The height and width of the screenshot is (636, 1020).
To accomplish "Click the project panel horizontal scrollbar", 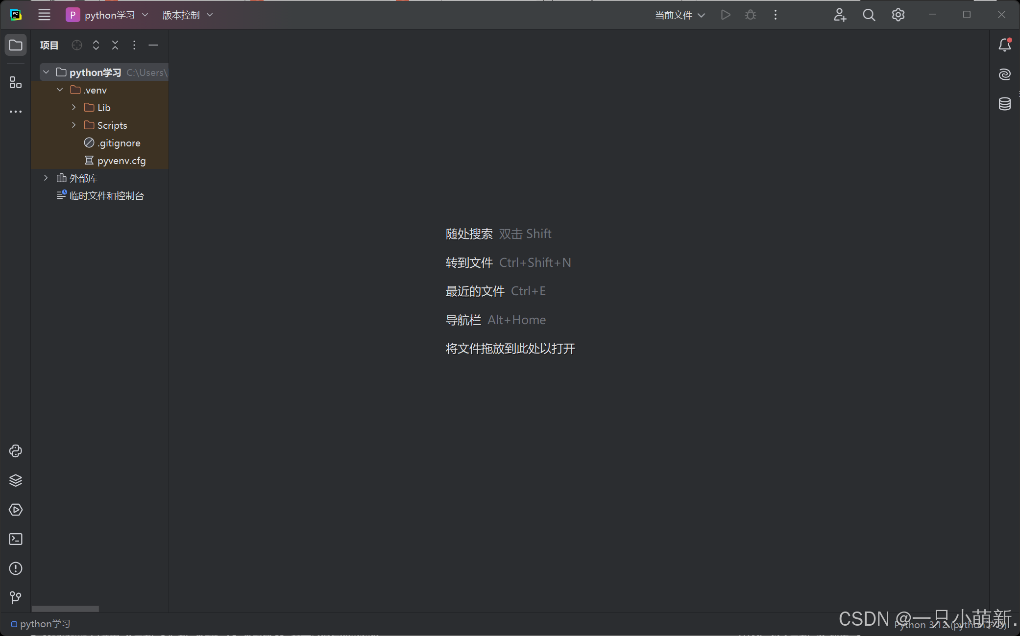I will [x=65, y=609].
